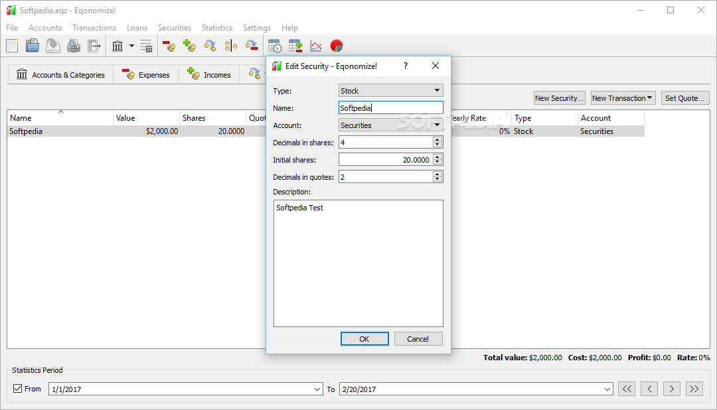Image resolution: width=717 pixels, height=410 pixels.
Task: Sort the securities list by Type column
Action: point(544,117)
